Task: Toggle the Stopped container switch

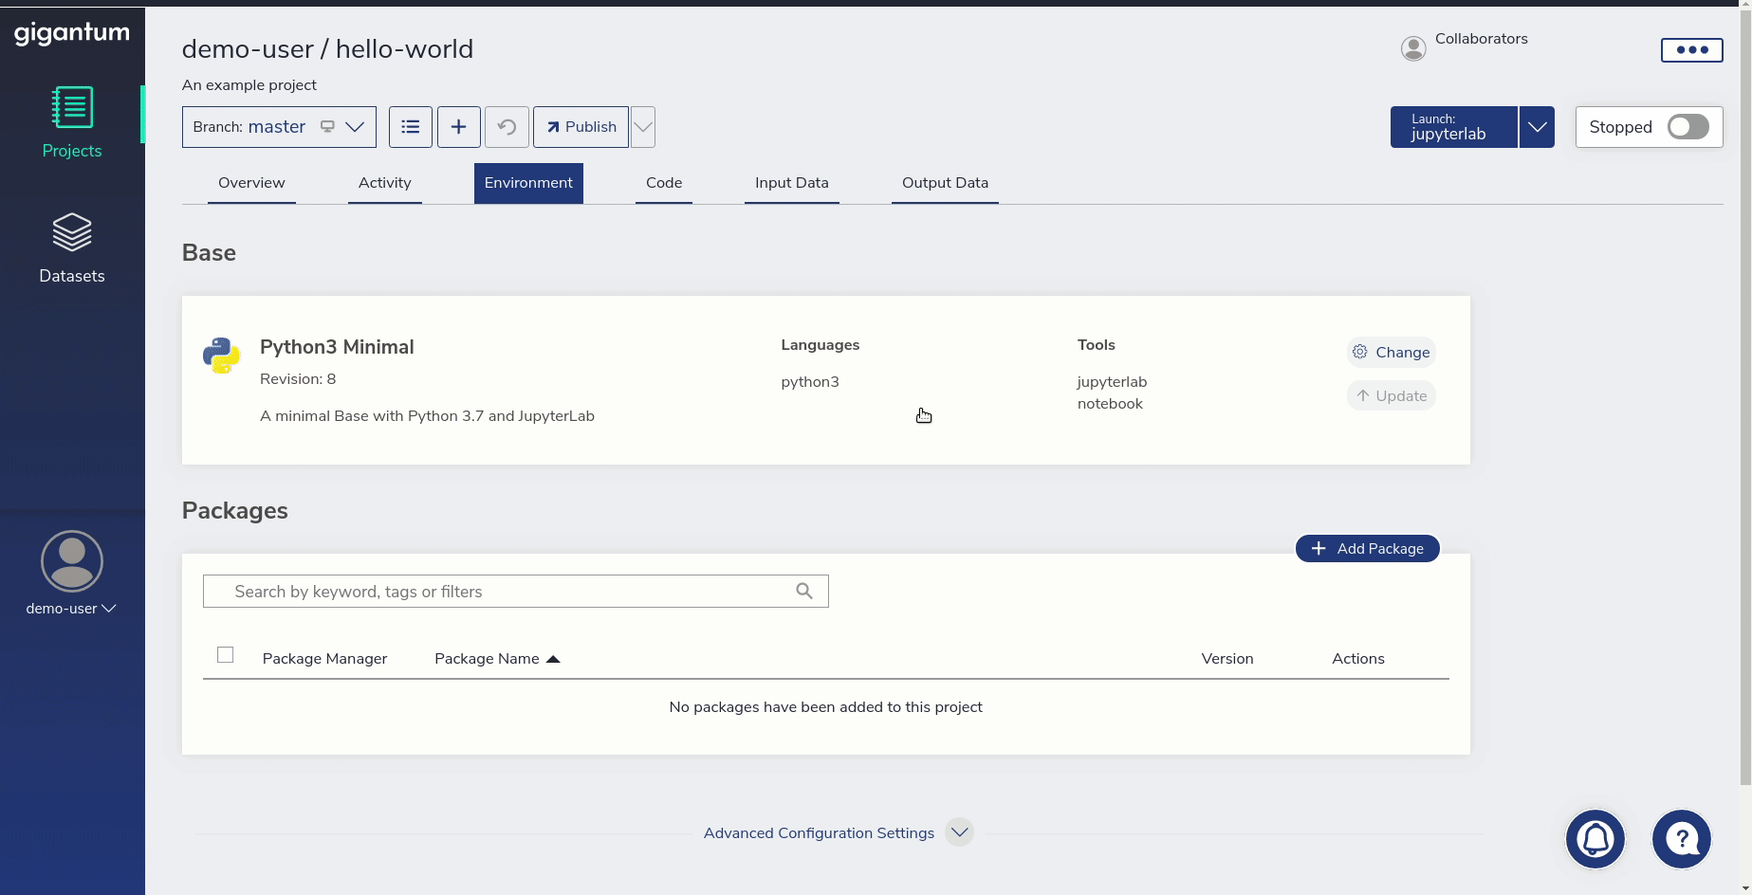Action: point(1688,127)
